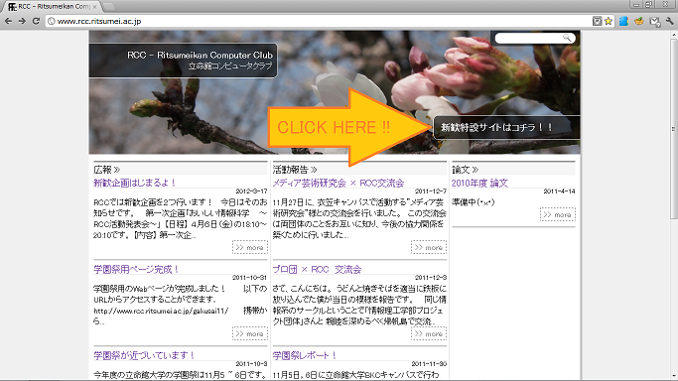Bookmark this page with the star icon
The width and height of the screenshot is (678, 381).
609,21
